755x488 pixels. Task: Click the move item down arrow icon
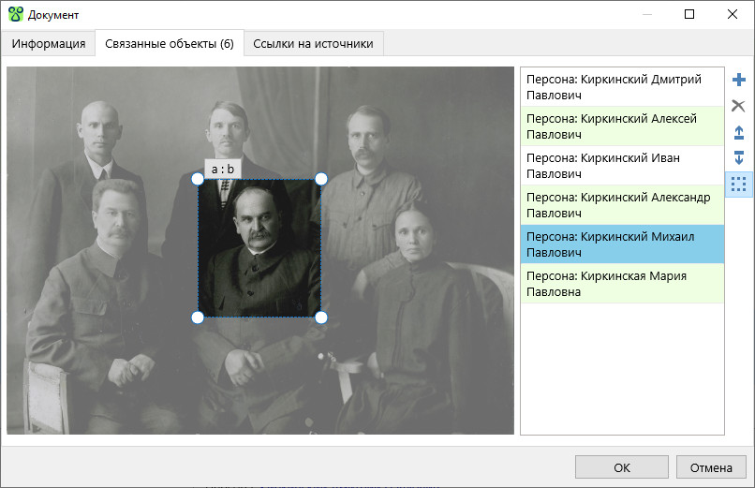tap(738, 157)
